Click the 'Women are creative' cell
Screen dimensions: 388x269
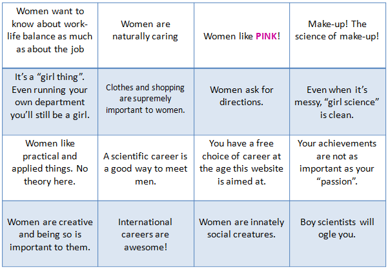pos(50,234)
